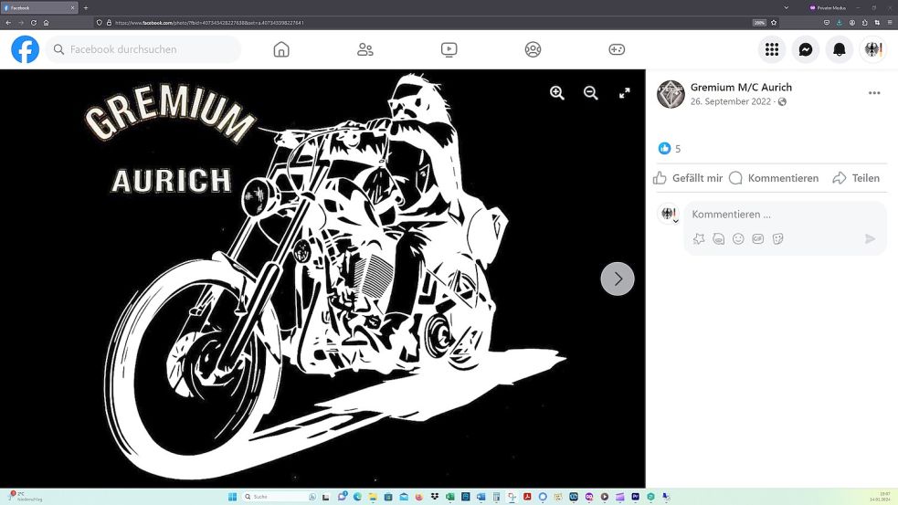
Task: Open the Facebook menu grid icon
Action: (x=771, y=50)
